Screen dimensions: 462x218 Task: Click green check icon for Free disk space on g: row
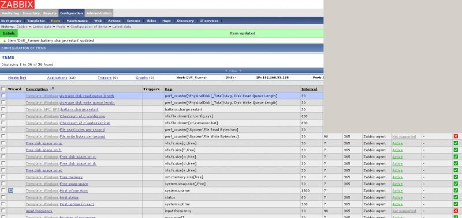pyautogui.click(x=456, y=143)
